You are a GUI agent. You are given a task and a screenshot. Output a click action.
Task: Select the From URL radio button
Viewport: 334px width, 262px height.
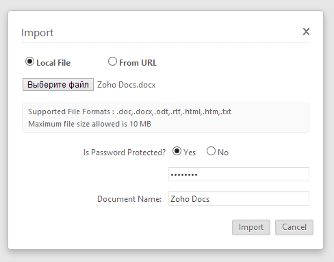pos(112,62)
